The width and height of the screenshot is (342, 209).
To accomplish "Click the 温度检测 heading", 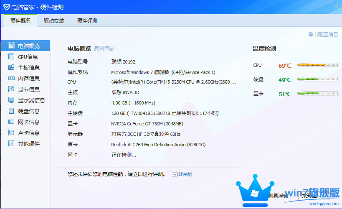I will click(x=264, y=48).
